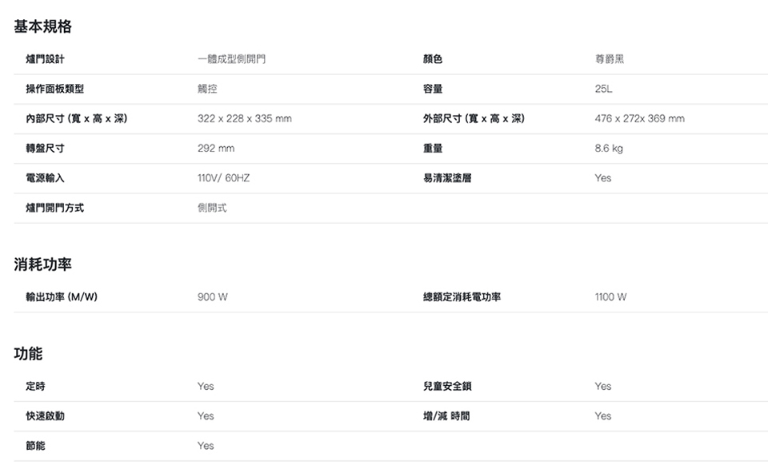Click the 基本規格 section heading
Image resolution: width=768 pixels, height=465 pixels.
[x=43, y=27]
